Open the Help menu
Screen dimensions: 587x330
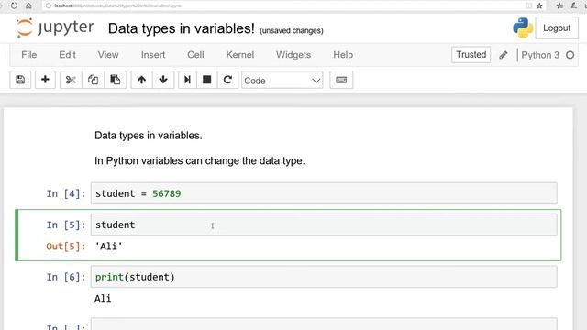[343, 55]
